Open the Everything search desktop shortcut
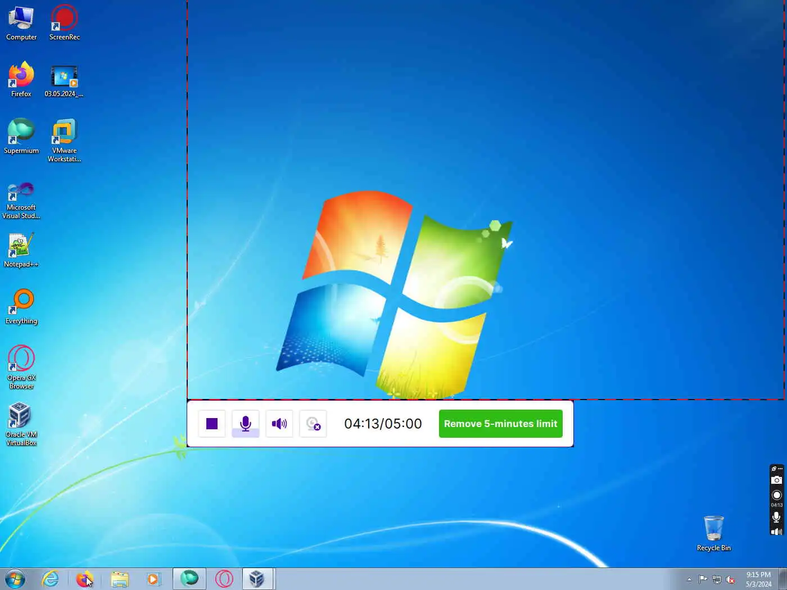The image size is (787, 590). [x=21, y=307]
